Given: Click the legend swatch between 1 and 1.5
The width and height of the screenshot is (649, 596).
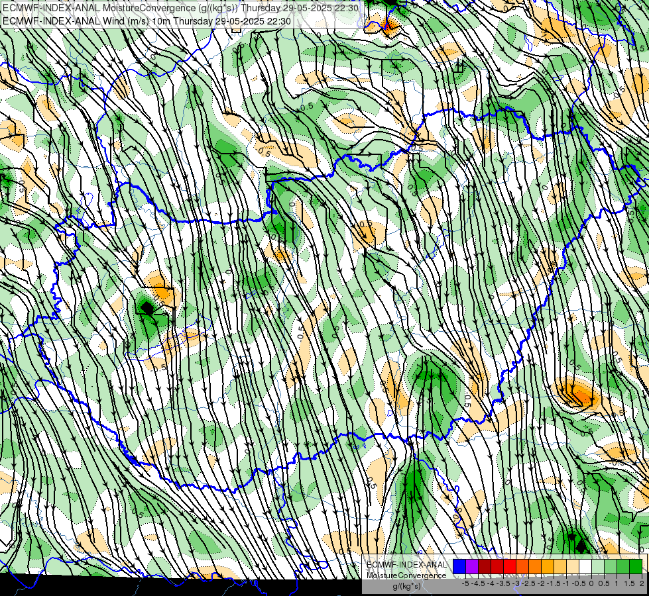Looking at the screenshot, I should pyautogui.click(x=623, y=566).
